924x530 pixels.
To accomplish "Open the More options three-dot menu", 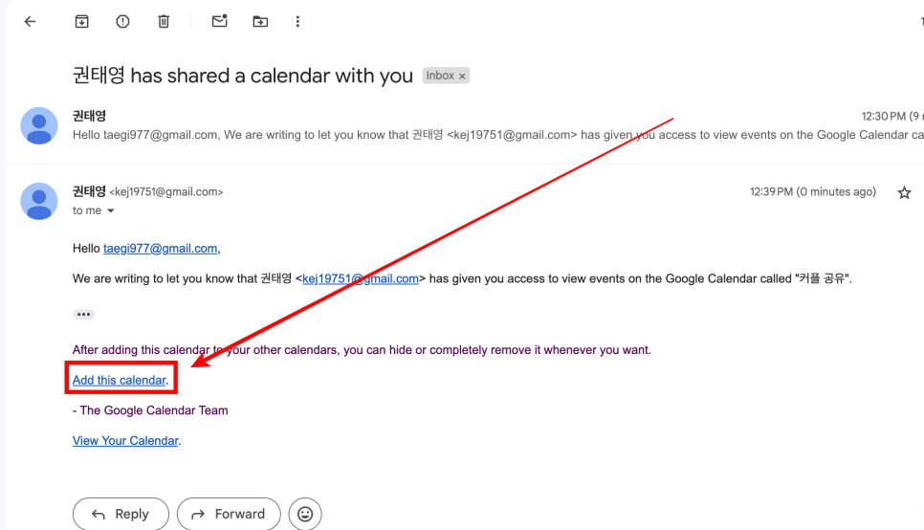I will [297, 22].
